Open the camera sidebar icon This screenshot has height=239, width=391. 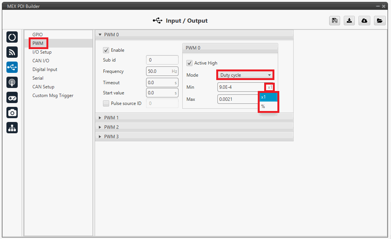click(12, 113)
